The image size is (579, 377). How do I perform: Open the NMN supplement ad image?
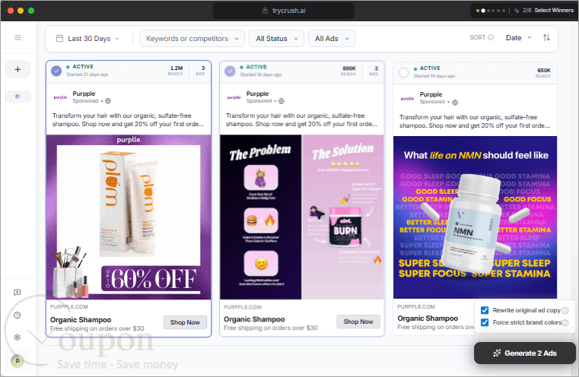[x=475, y=217]
